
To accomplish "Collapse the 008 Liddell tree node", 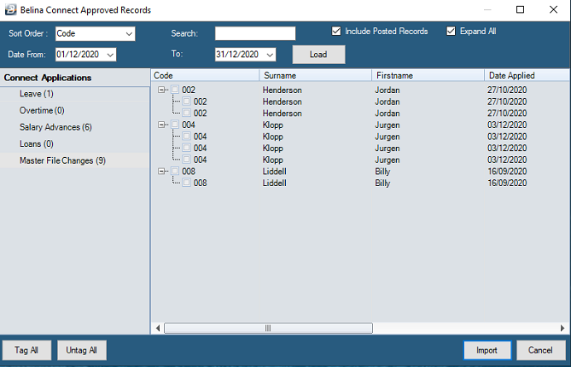I will click(161, 171).
